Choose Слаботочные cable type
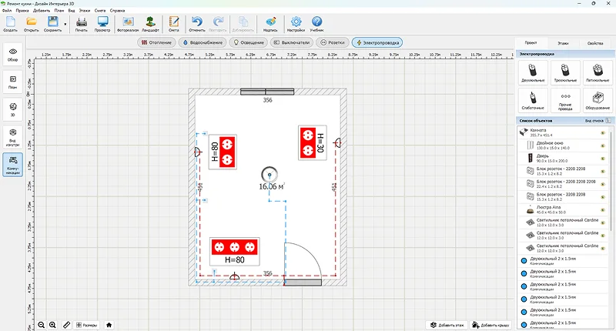The image size is (616, 331). [x=533, y=100]
